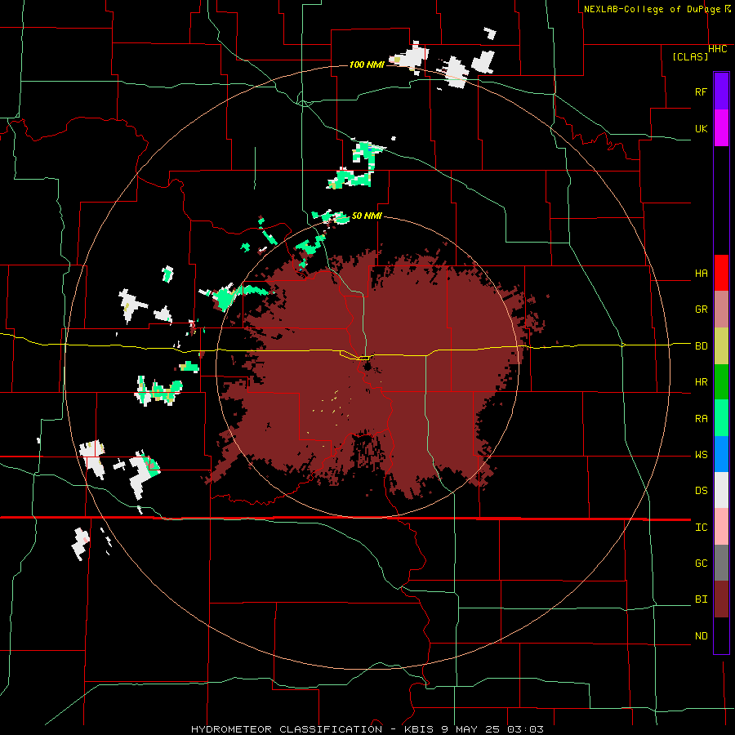Click the GC legend label
Viewport: 735px width, 735px height.
coord(702,563)
